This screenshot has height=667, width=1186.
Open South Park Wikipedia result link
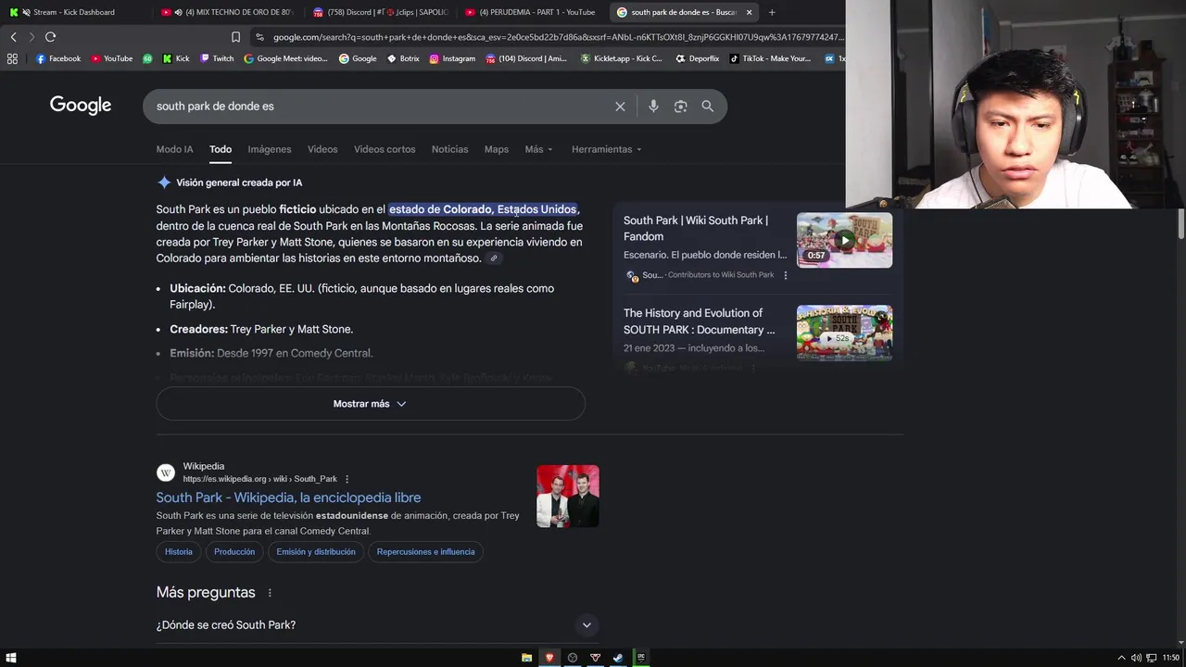coord(288,497)
